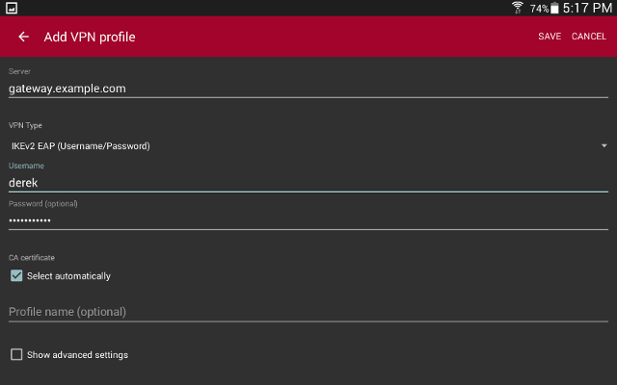Tap the Add VPN profile title
This screenshot has width=617, height=385.
click(90, 37)
